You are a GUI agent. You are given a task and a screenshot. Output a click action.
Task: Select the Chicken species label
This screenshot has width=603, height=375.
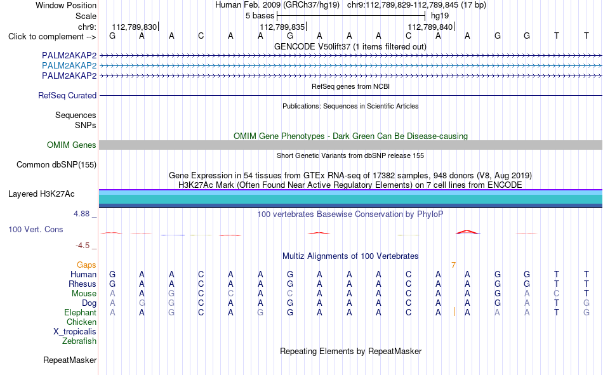pos(81,322)
